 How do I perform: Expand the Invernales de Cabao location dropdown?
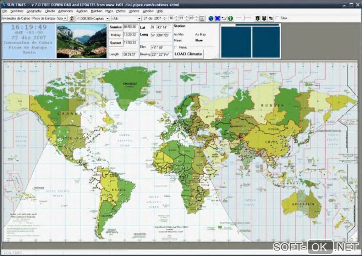tap(65, 18)
